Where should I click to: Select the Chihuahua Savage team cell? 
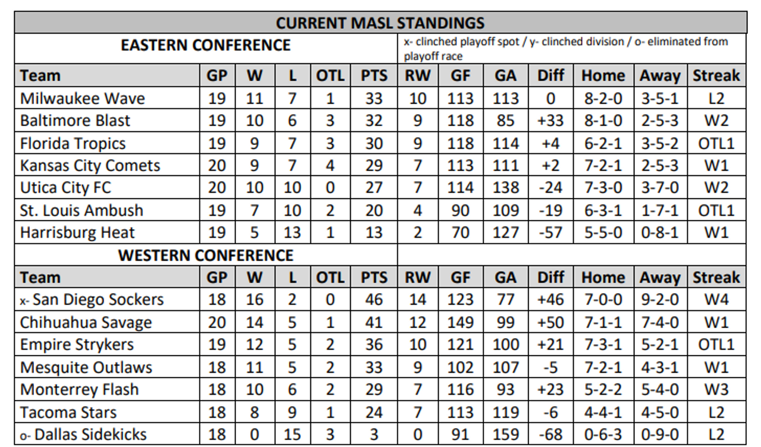tap(86, 323)
